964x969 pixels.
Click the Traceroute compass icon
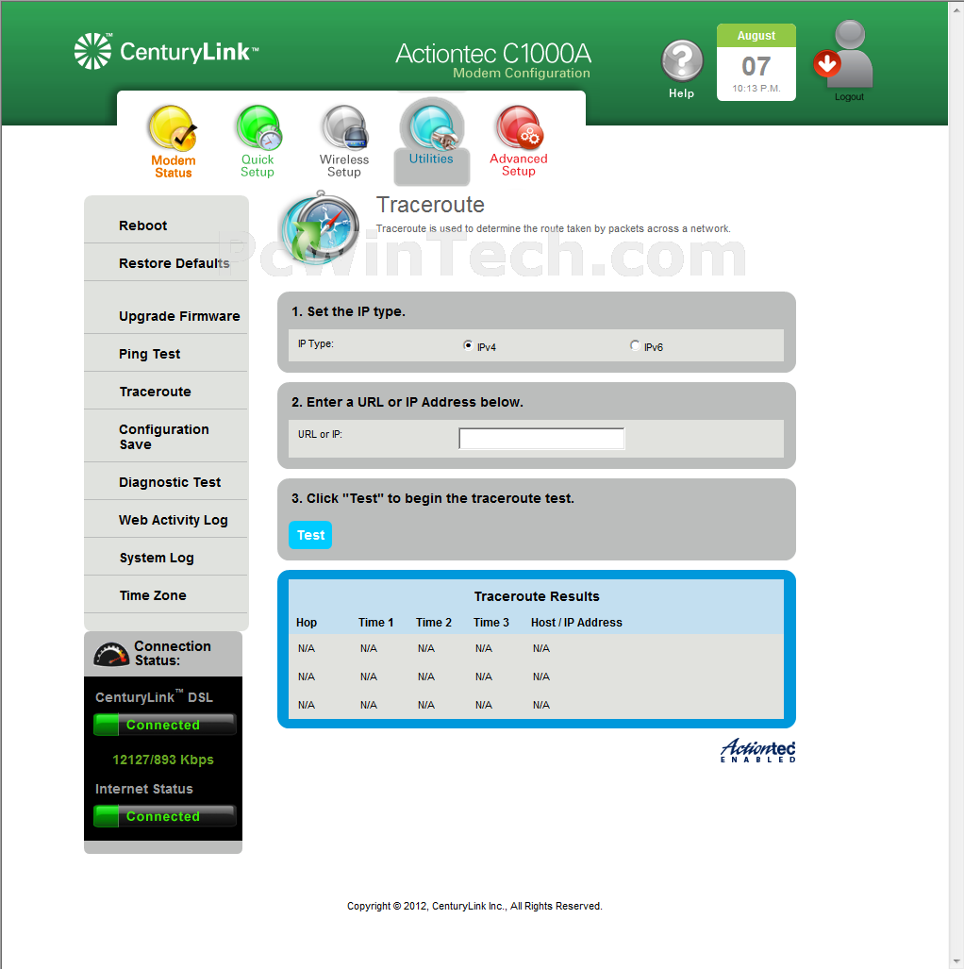coord(320,226)
